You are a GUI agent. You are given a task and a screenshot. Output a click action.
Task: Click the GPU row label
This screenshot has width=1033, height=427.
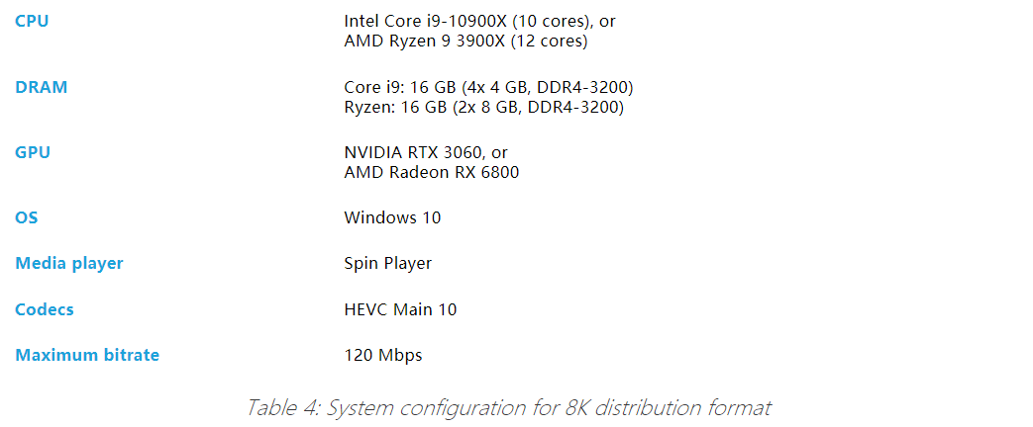pyautogui.click(x=33, y=152)
